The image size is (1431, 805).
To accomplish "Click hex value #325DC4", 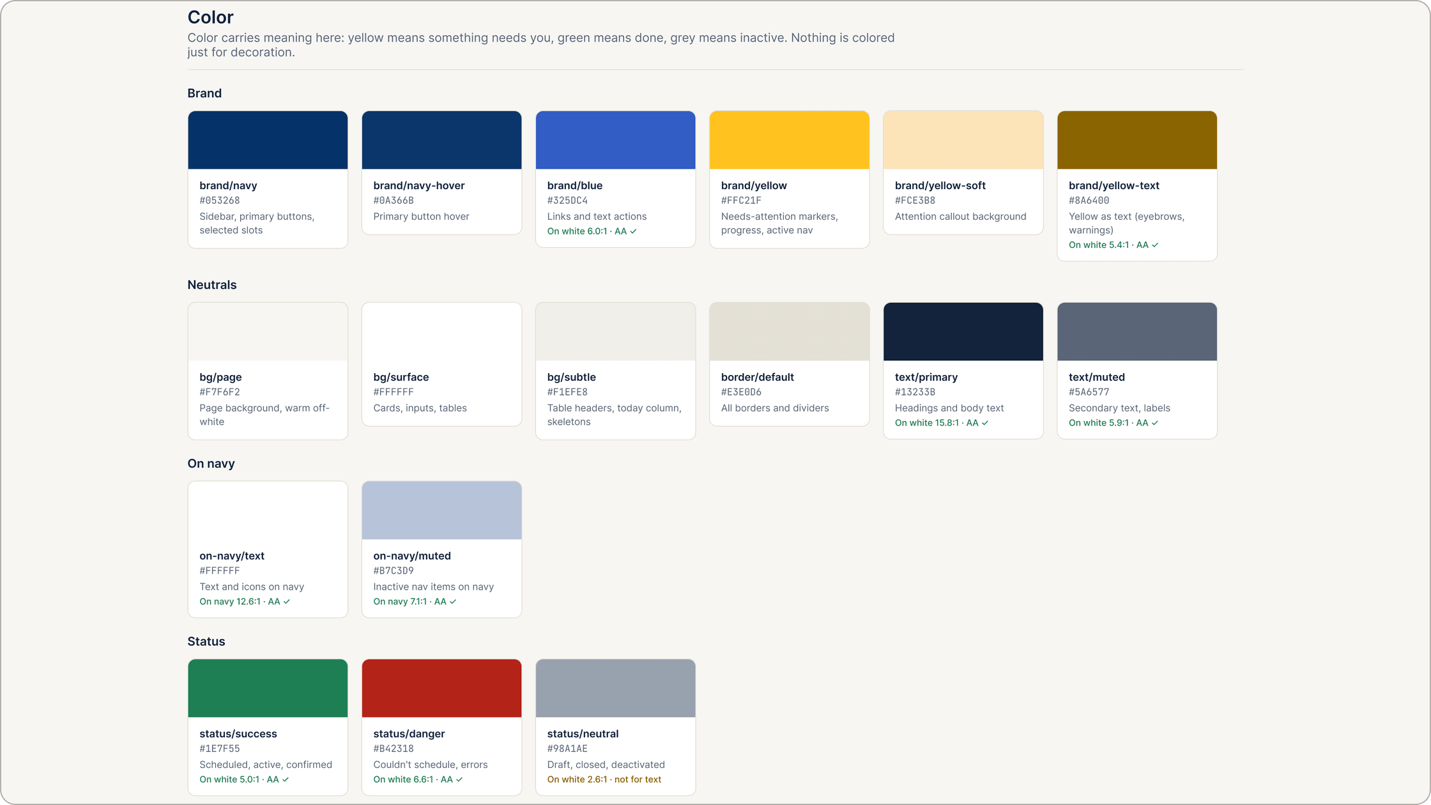I will tap(567, 201).
